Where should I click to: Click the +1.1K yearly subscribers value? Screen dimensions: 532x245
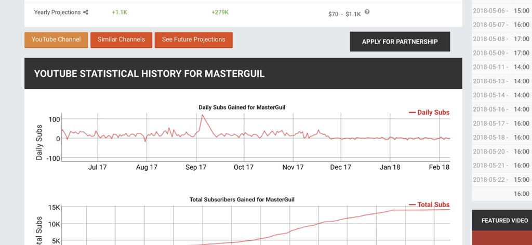[x=119, y=12]
